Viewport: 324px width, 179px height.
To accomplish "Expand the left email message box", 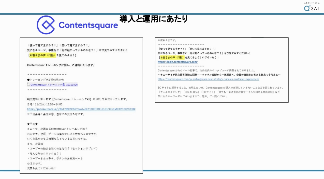I will [x=81, y=105].
